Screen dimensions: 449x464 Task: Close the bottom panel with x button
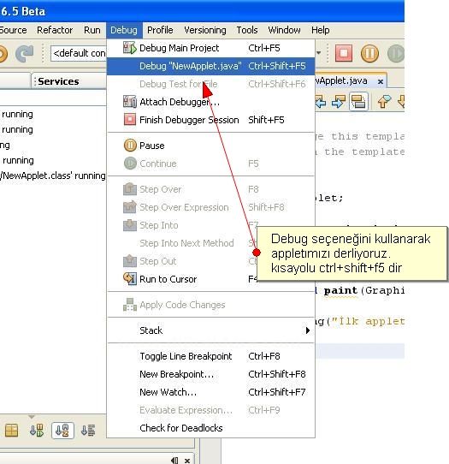187,461
